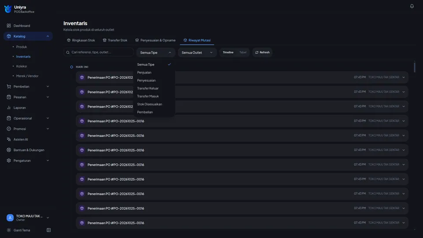Expand the Pesanan menu chevron

coord(48,97)
